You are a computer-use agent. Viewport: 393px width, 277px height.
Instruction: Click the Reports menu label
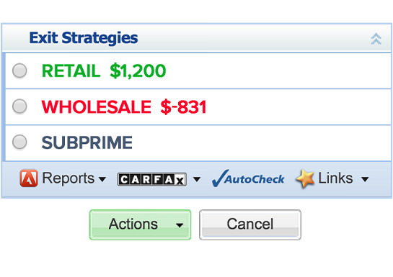(69, 178)
